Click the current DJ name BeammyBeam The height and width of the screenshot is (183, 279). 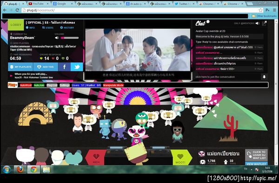click(22, 38)
